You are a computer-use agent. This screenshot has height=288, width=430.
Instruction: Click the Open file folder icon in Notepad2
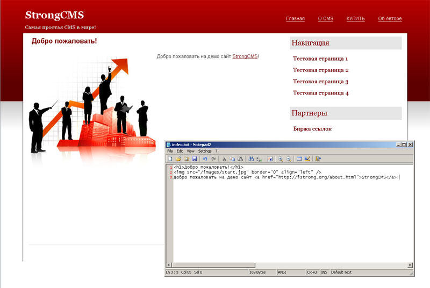[178, 159]
